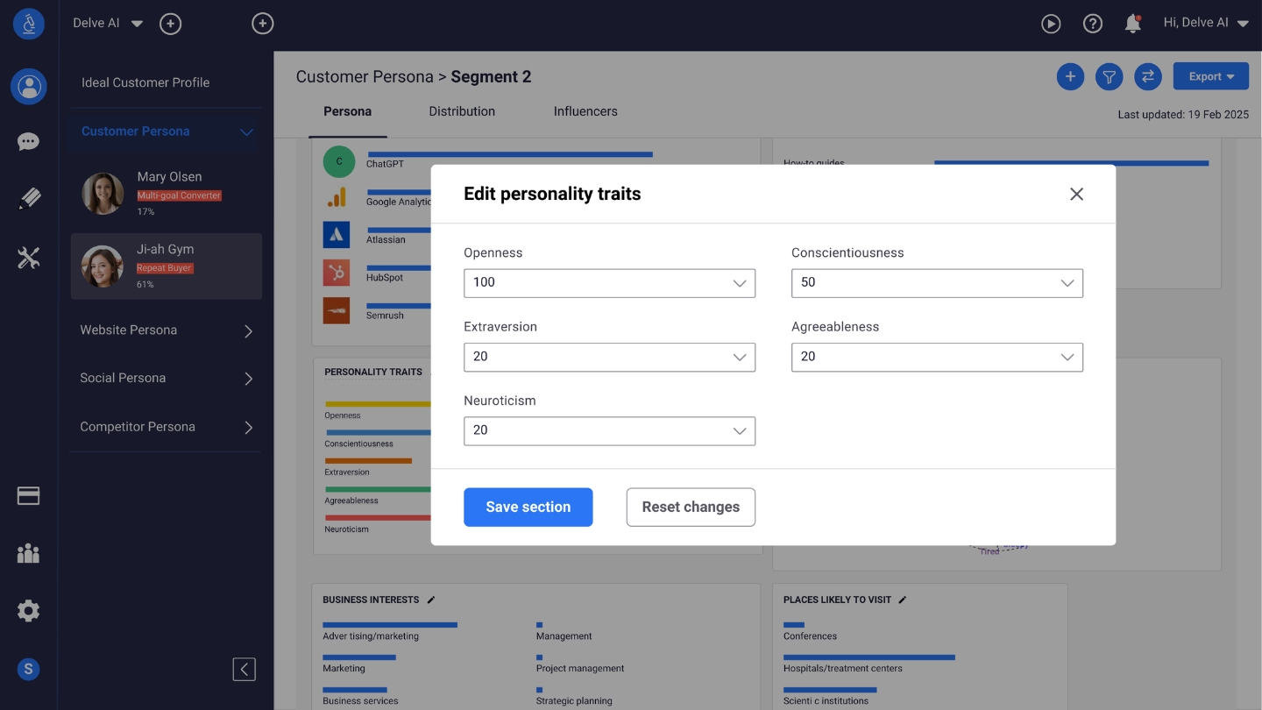Open the notifications bell
The image size is (1262, 710).
pyautogui.click(x=1132, y=24)
